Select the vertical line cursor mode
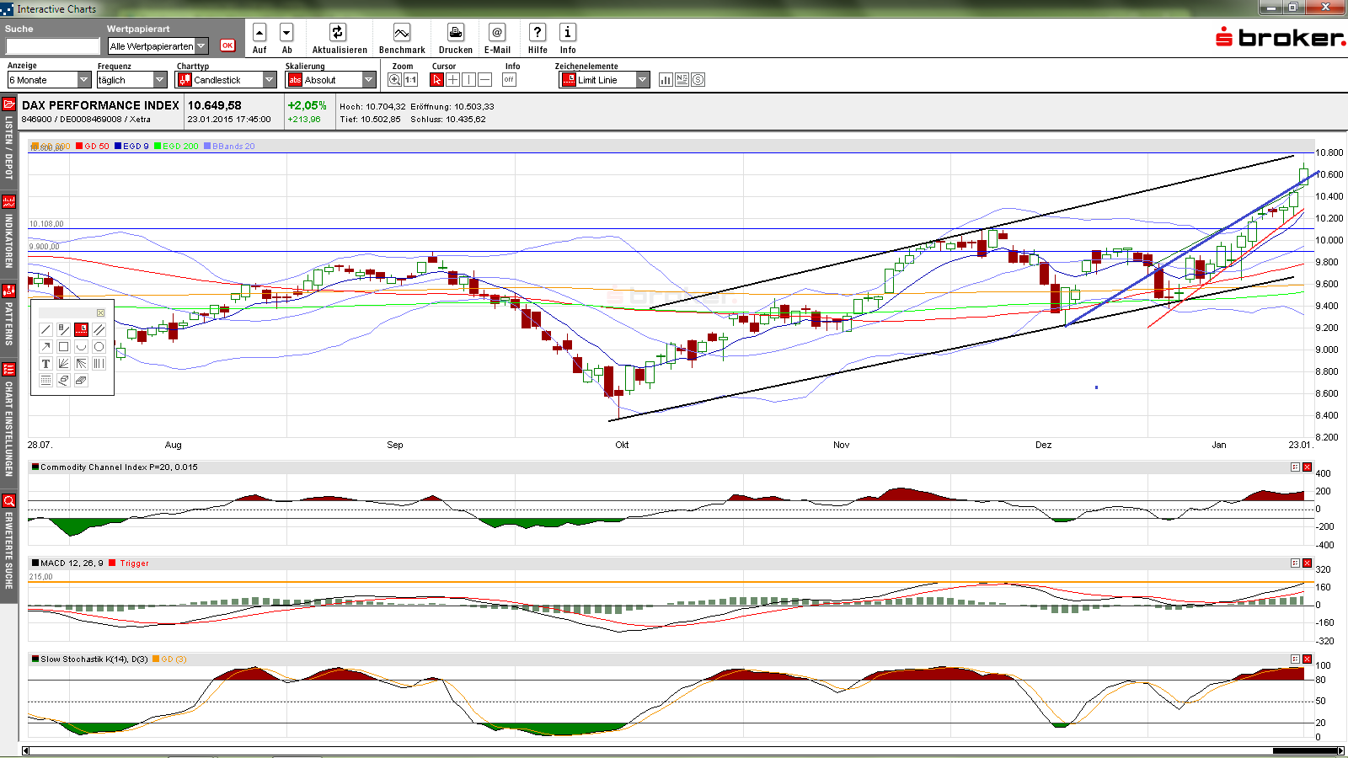This screenshot has width=1348, height=758. pos(468,80)
